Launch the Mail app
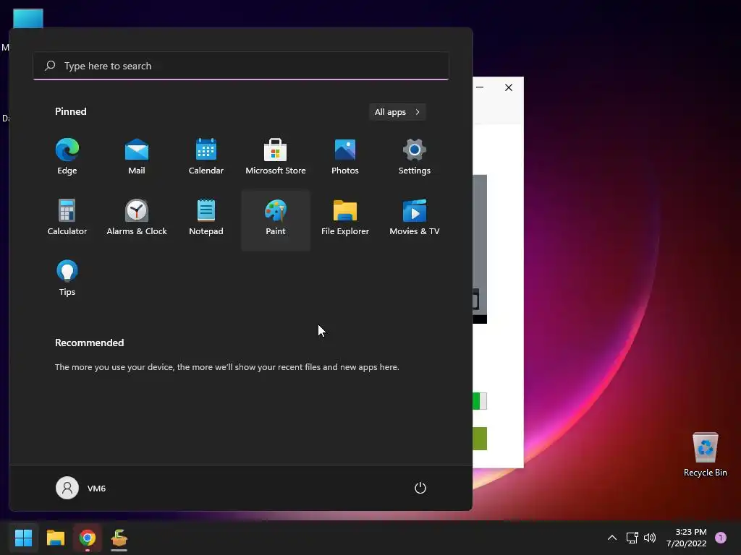Viewport: 741px width, 555px height. coord(137,157)
